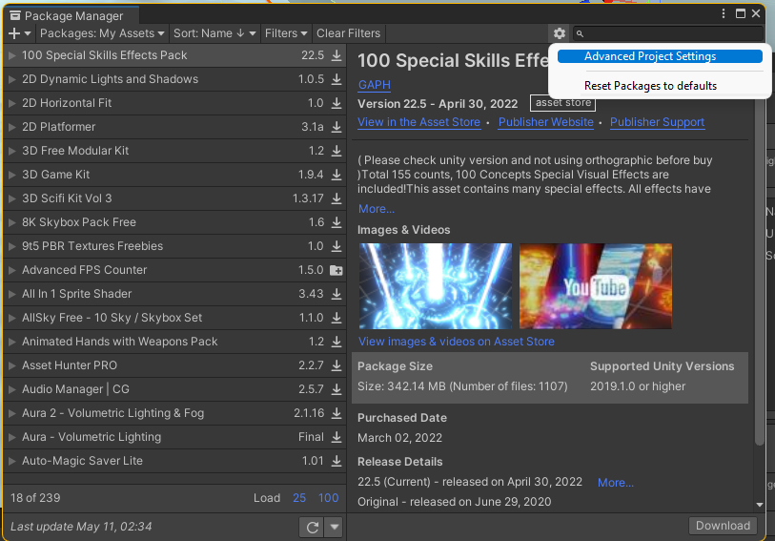Select Animated Hands with Weapons Pack row
Image resolution: width=775 pixels, height=541 pixels.
coord(174,342)
